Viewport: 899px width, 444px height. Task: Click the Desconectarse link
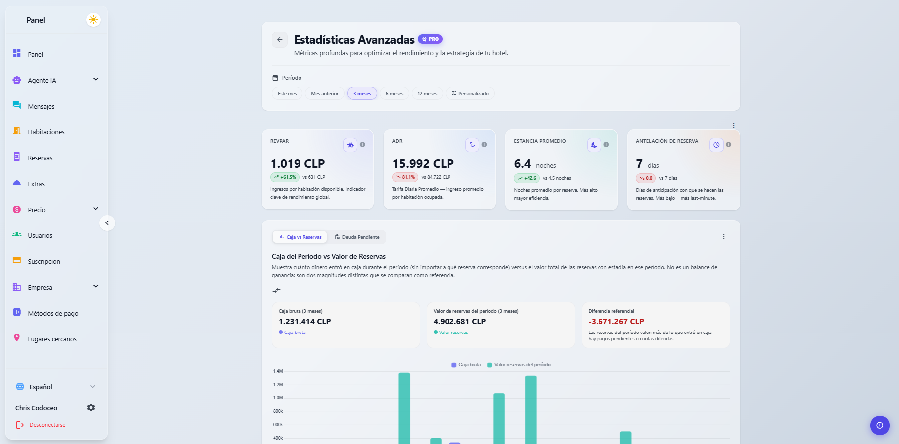[48, 425]
